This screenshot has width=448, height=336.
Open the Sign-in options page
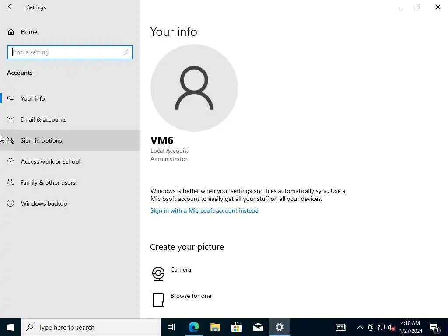point(70,140)
